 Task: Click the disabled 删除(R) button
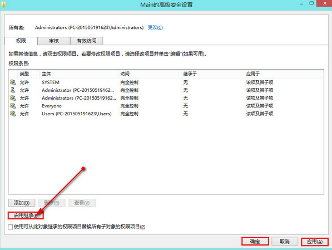point(52,203)
